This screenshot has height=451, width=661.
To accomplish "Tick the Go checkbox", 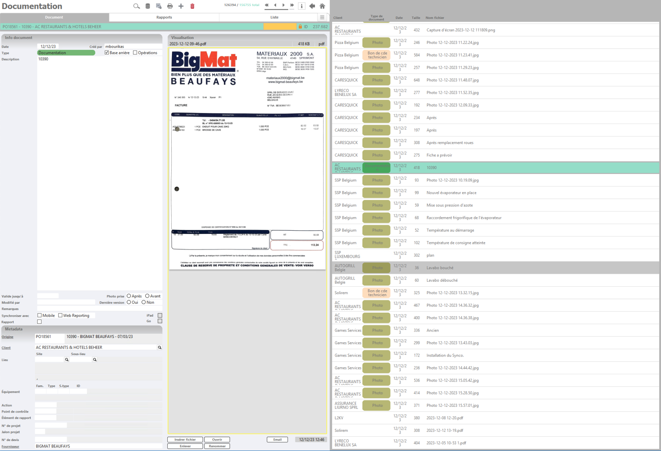I will coord(160,321).
